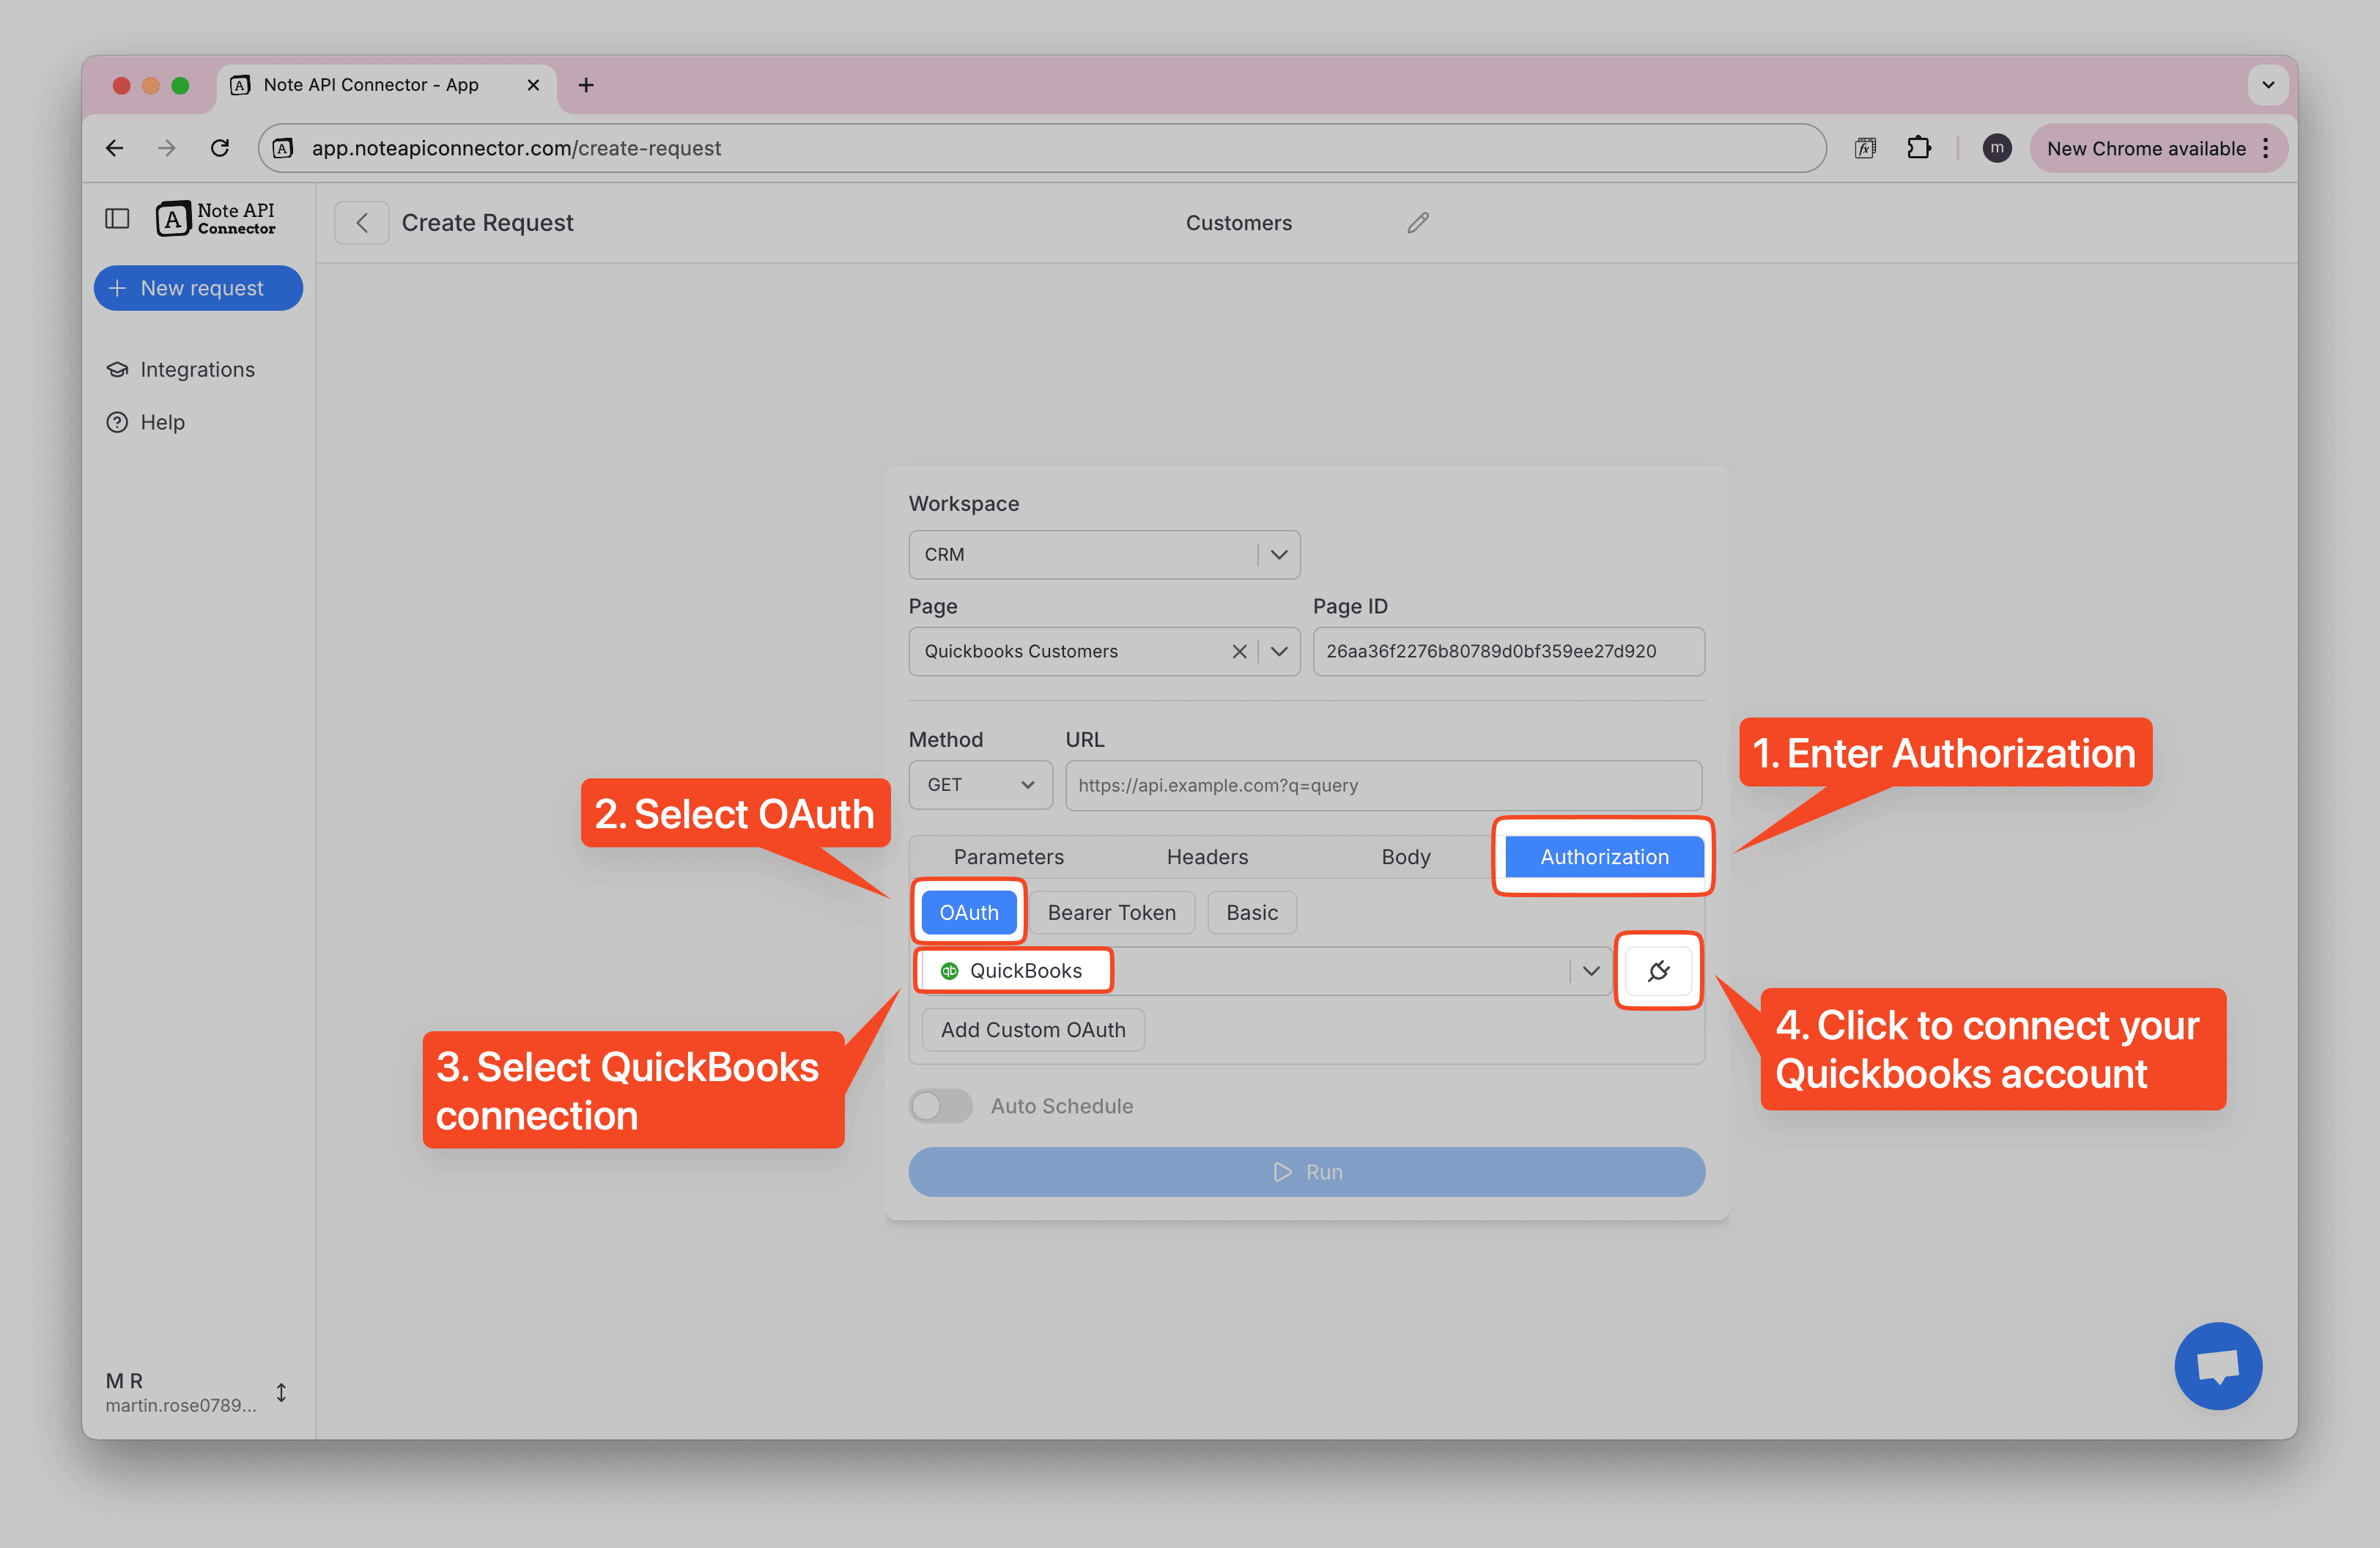
Task: Open Integrations in the sidebar
Action: click(181, 369)
